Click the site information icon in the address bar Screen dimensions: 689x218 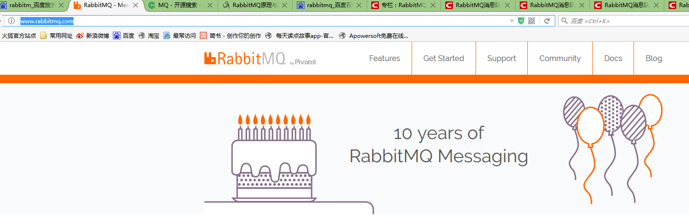point(12,21)
